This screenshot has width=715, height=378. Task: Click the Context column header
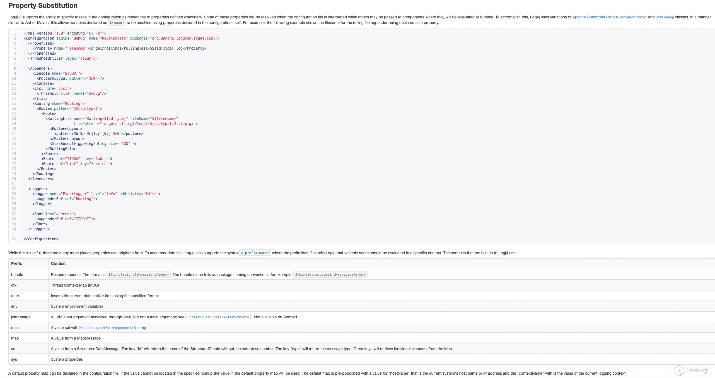click(x=58, y=263)
